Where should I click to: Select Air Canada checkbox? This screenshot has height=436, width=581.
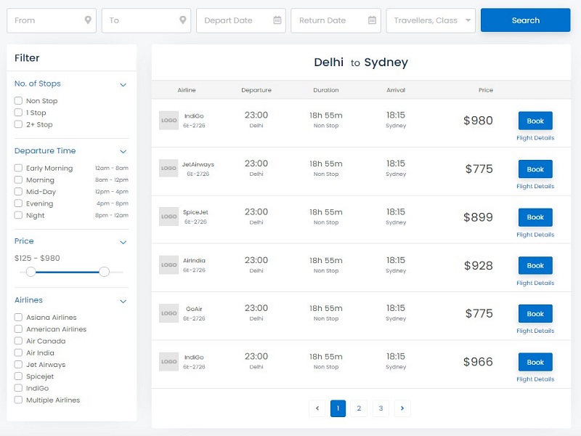[x=18, y=341]
